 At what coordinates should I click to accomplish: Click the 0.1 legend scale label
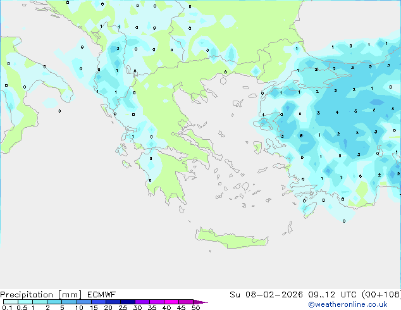(7, 307)
